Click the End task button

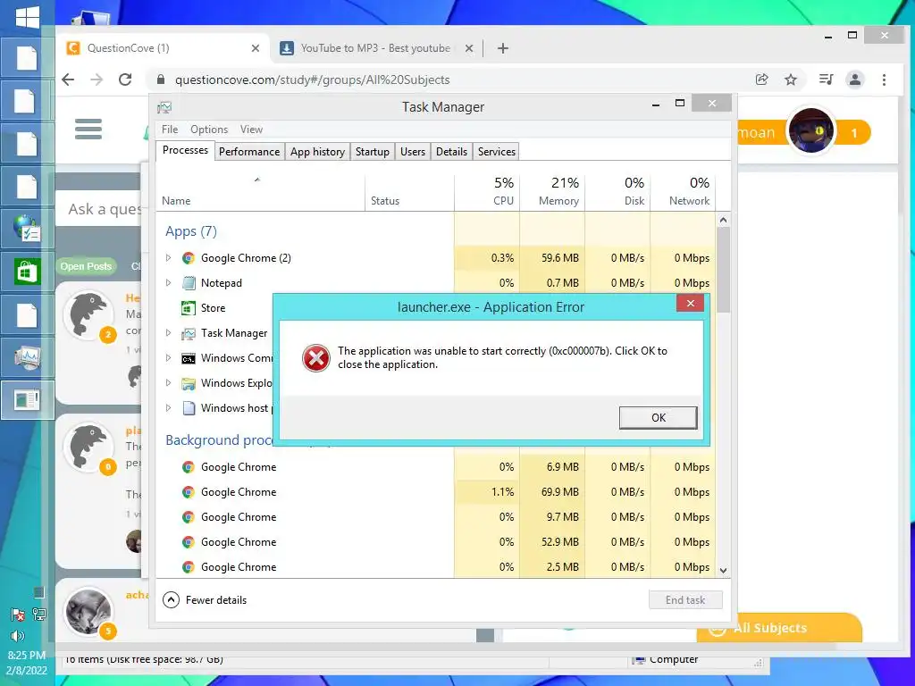pos(685,599)
